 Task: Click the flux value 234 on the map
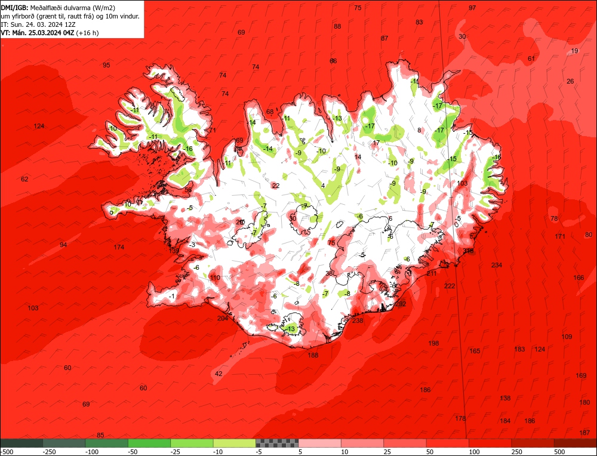coord(497,265)
